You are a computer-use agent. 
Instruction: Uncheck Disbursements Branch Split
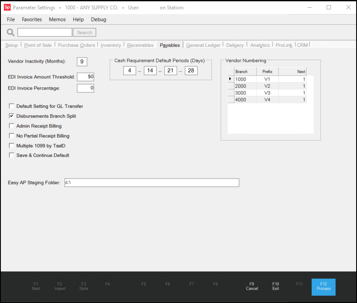coord(12,116)
